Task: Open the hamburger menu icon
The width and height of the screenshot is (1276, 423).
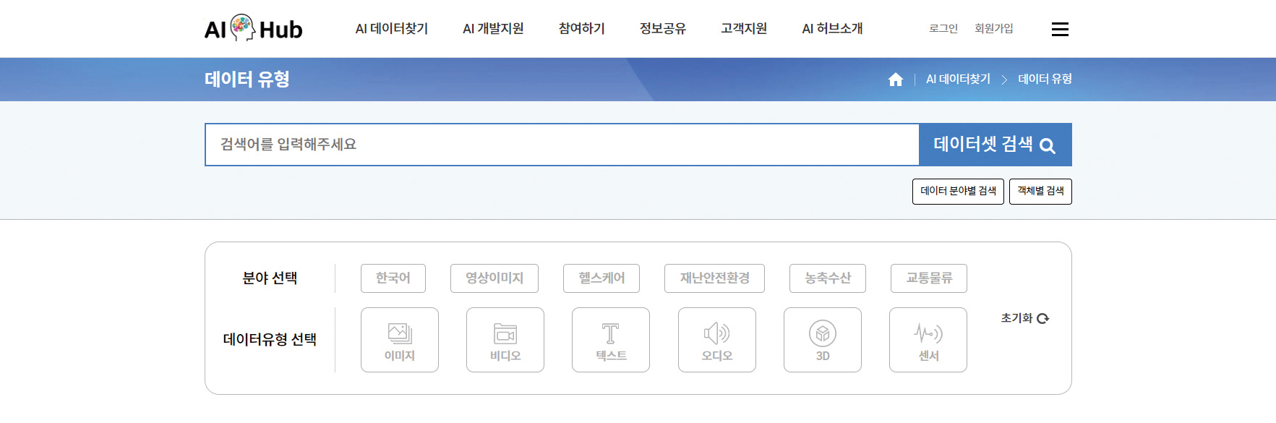Action: pos(1060,29)
